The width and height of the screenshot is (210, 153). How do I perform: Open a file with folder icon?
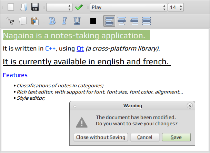click(x=23, y=7)
